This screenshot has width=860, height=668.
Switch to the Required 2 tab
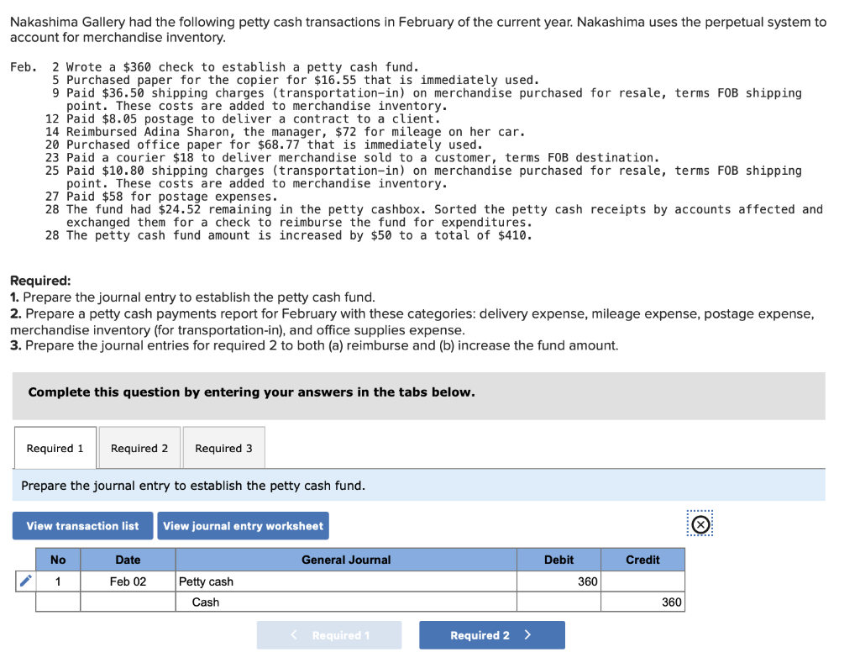(x=139, y=448)
